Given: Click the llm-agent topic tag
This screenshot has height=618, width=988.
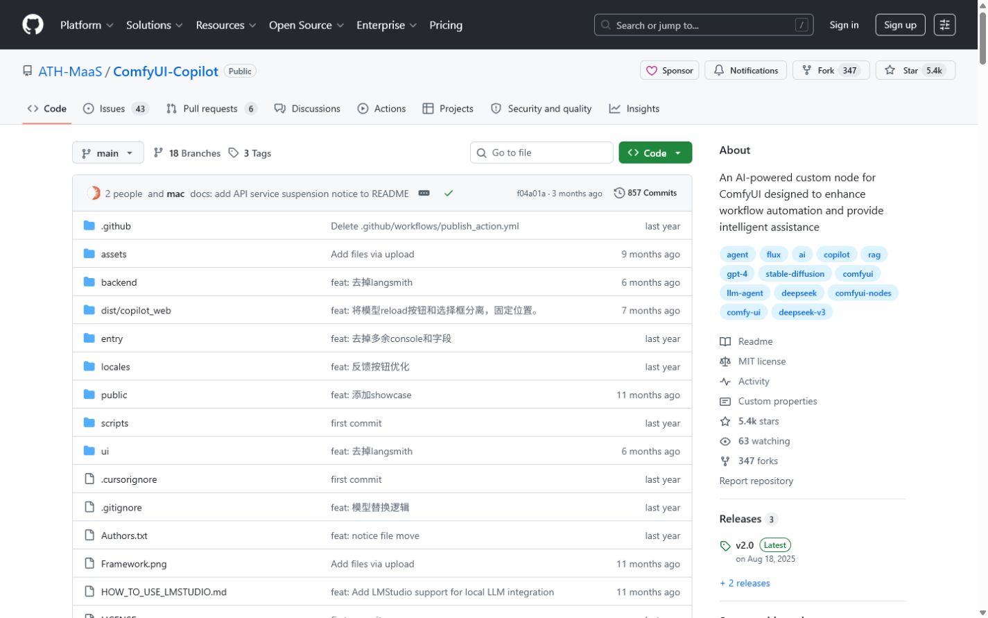Looking at the screenshot, I should click(x=745, y=293).
